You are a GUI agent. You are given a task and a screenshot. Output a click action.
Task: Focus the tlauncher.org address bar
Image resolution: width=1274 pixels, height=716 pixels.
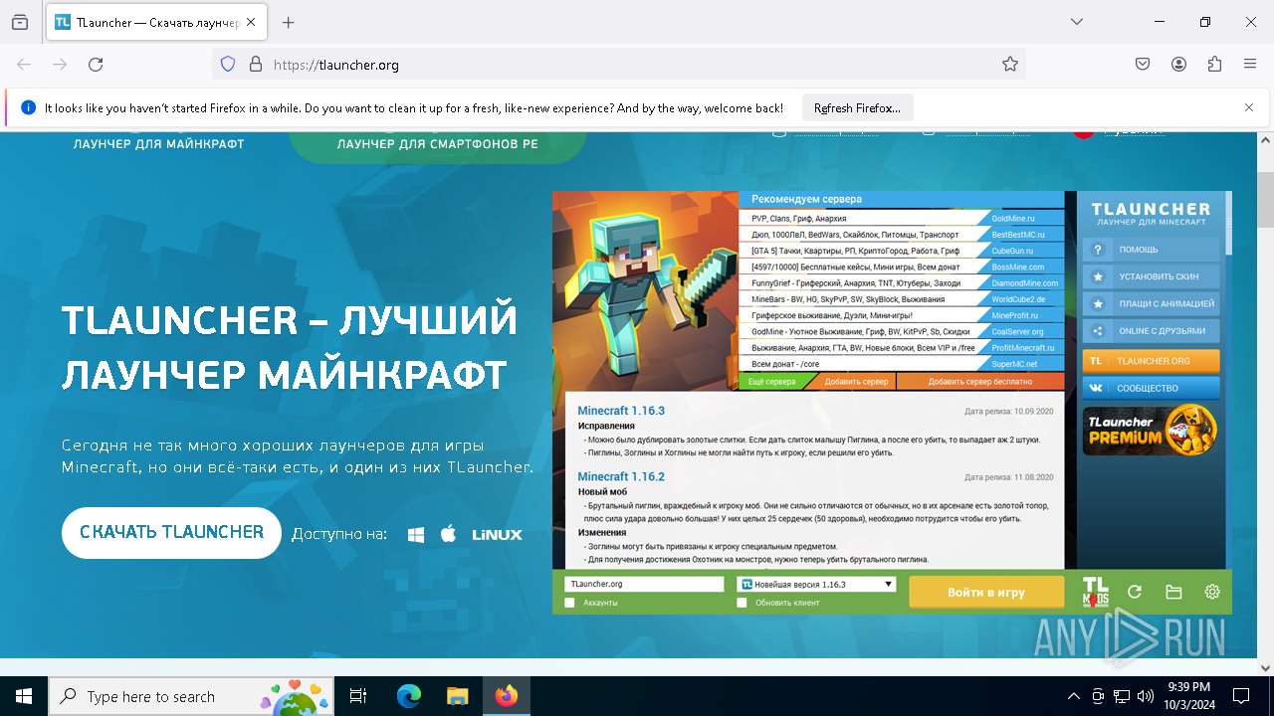pos(617,65)
